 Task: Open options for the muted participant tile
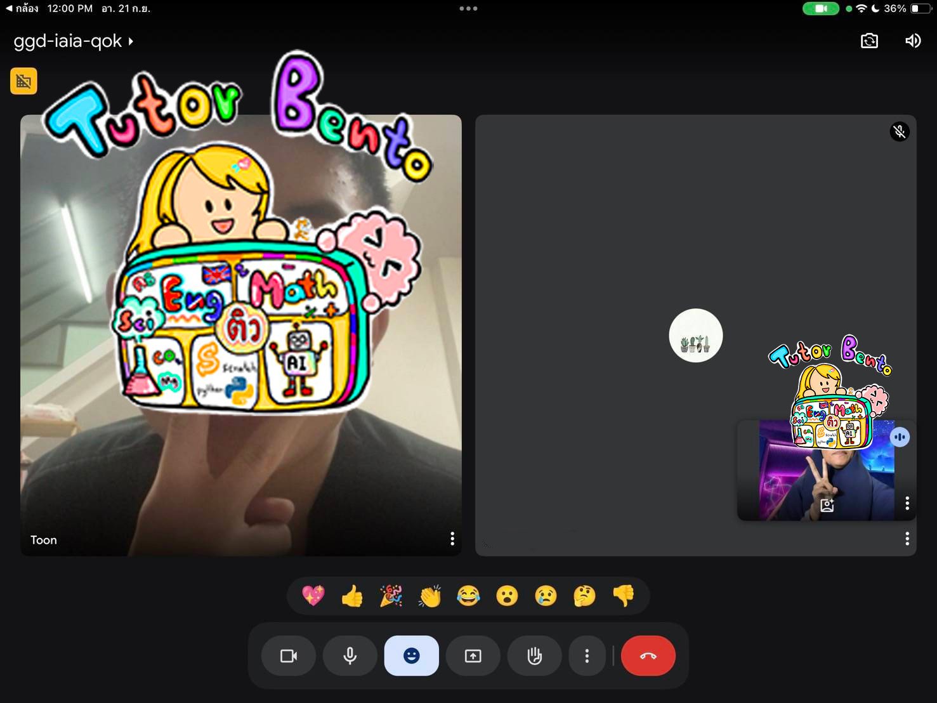pyautogui.click(x=907, y=539)
